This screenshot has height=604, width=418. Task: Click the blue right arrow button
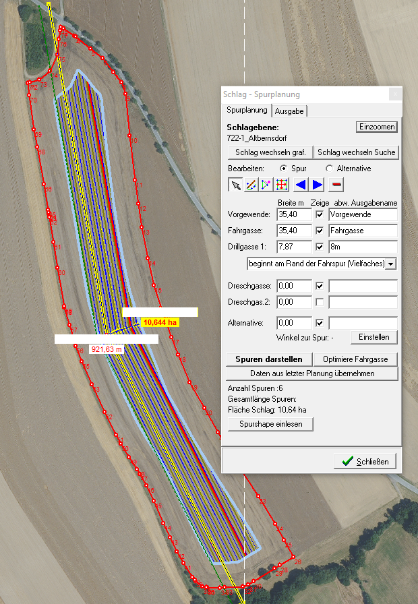click(x=317, y=185)
